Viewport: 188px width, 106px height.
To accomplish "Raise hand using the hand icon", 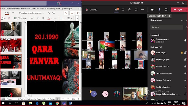I will pyautogui.click(x=129, y=10).
